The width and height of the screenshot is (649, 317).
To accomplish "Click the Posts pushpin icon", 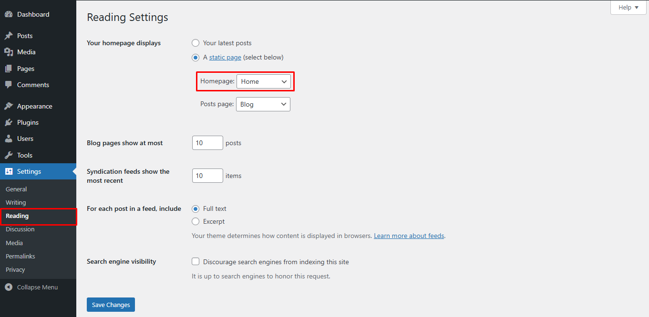I will click(9, 36).
